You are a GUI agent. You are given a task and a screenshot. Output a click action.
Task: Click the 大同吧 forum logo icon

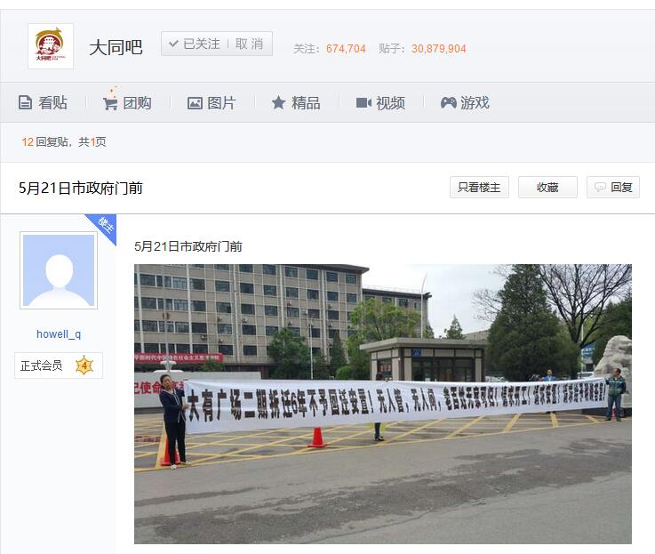click(x=51, y=46)
